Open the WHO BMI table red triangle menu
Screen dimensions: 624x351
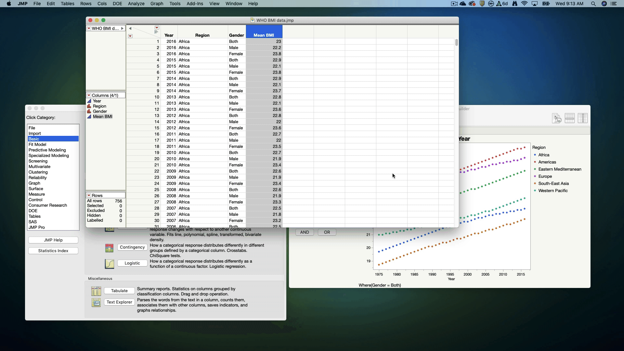point(89,29)
